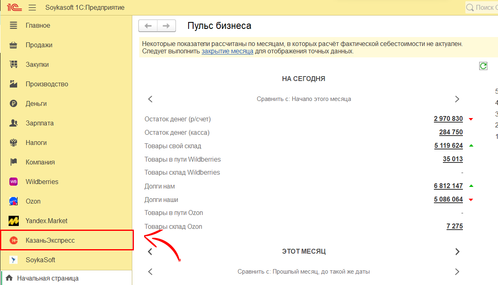Click the Yandex.Market logo icon

click(x=13, y=221)
